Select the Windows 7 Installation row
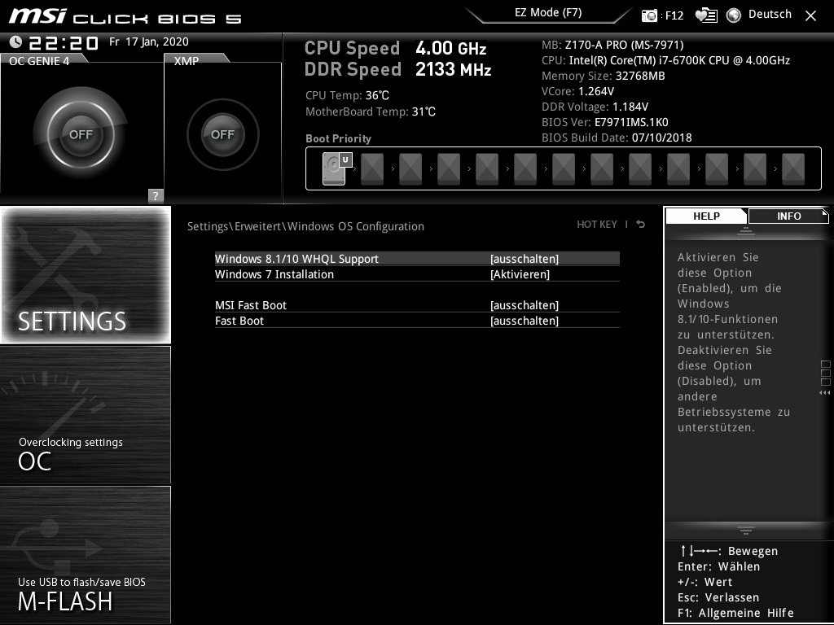The width and height of the screenshot is (834, 625). 417,274
